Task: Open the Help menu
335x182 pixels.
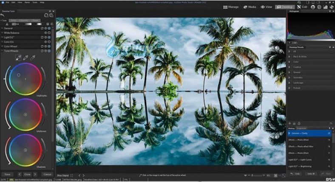Action: 42,3
